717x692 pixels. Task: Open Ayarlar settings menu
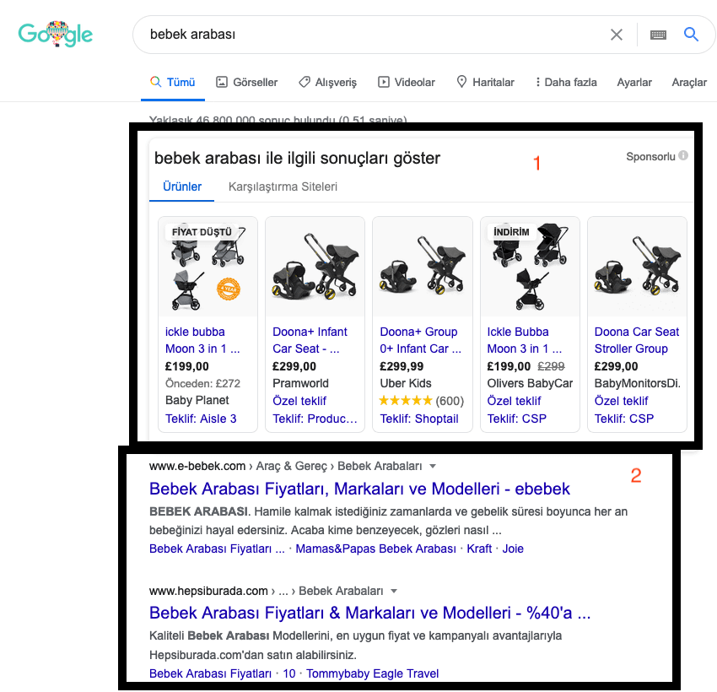(x=634, y=83)
